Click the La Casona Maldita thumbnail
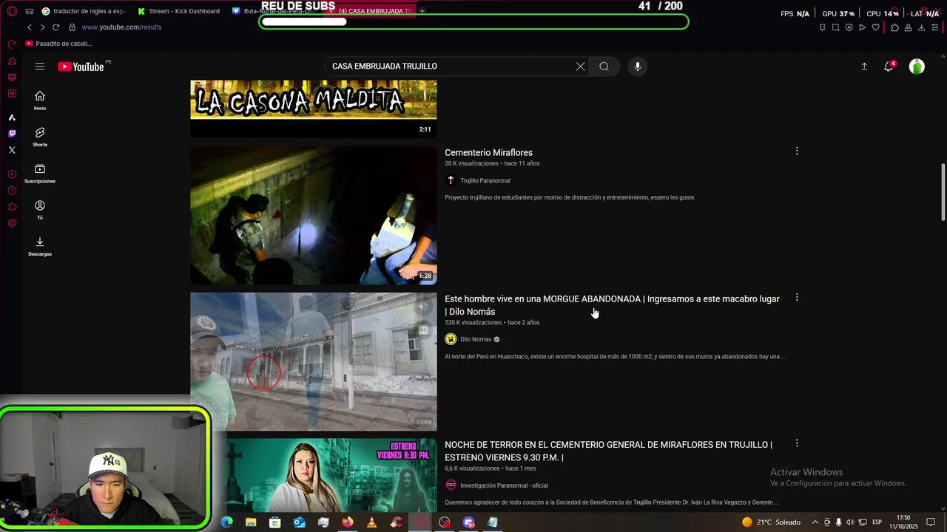Viewport: 947px width, 532px height. coord(314,109)
